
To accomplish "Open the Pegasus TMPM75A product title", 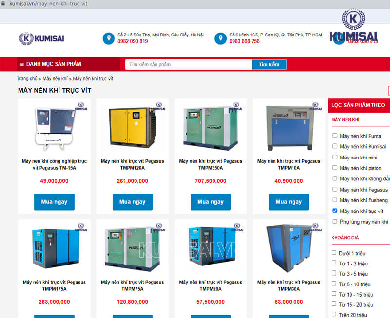I will 133,285.
